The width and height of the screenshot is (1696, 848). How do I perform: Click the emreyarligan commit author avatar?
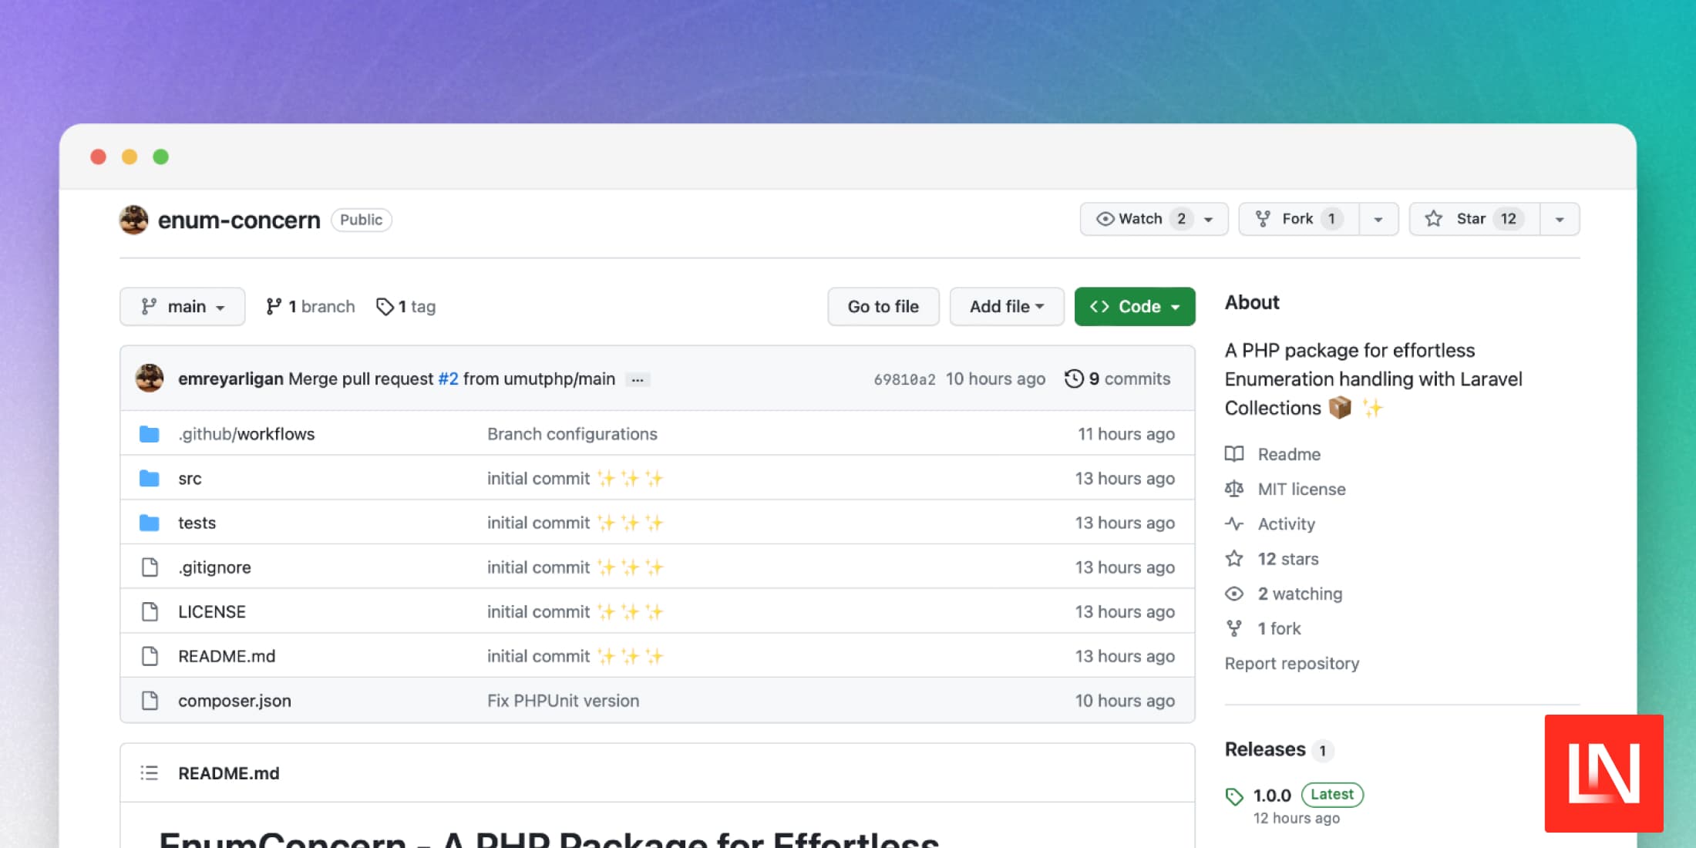150,379
